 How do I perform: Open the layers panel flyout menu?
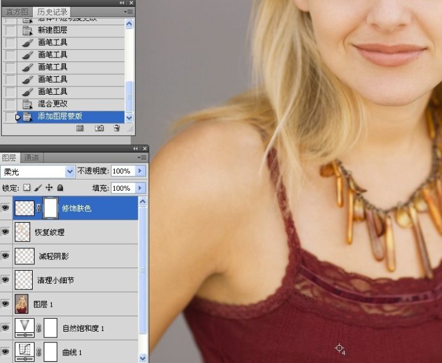(142, 157)
